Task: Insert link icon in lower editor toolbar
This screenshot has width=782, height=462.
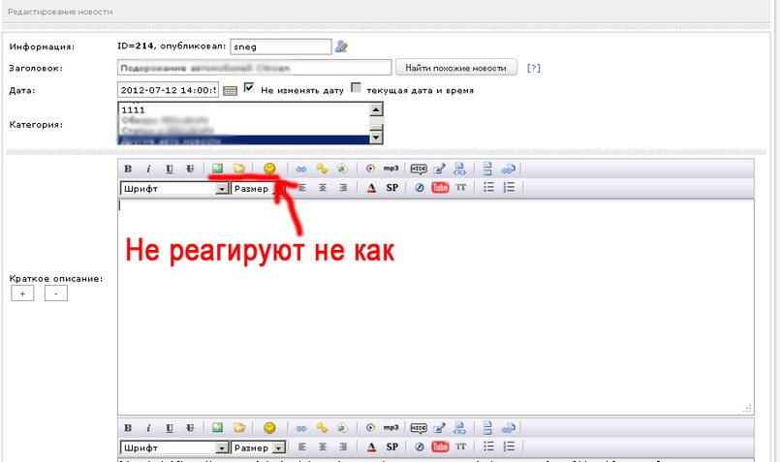Action: pyautogui.click(x=301, y=428)
